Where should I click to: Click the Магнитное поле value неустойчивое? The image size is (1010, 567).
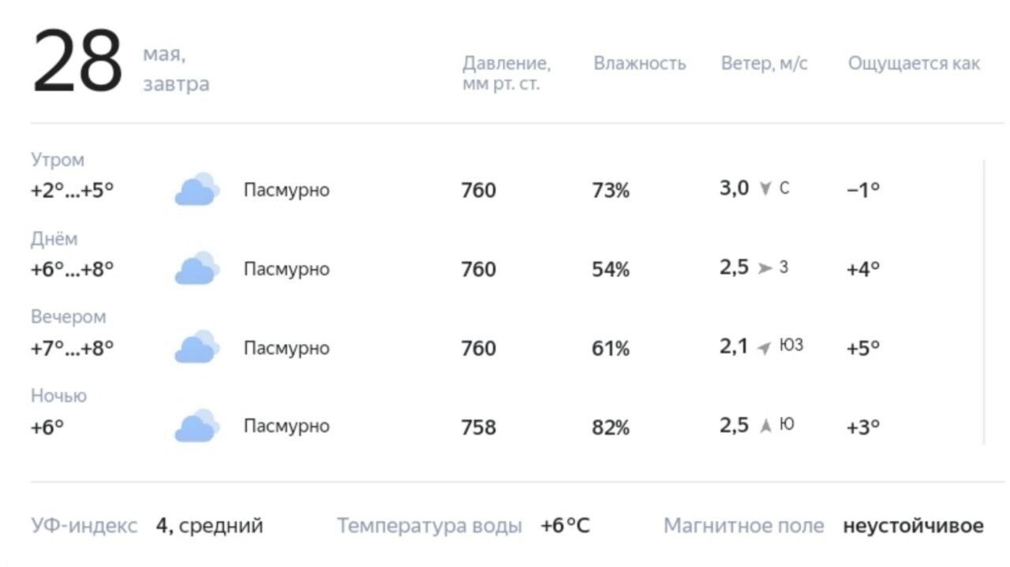913,526
